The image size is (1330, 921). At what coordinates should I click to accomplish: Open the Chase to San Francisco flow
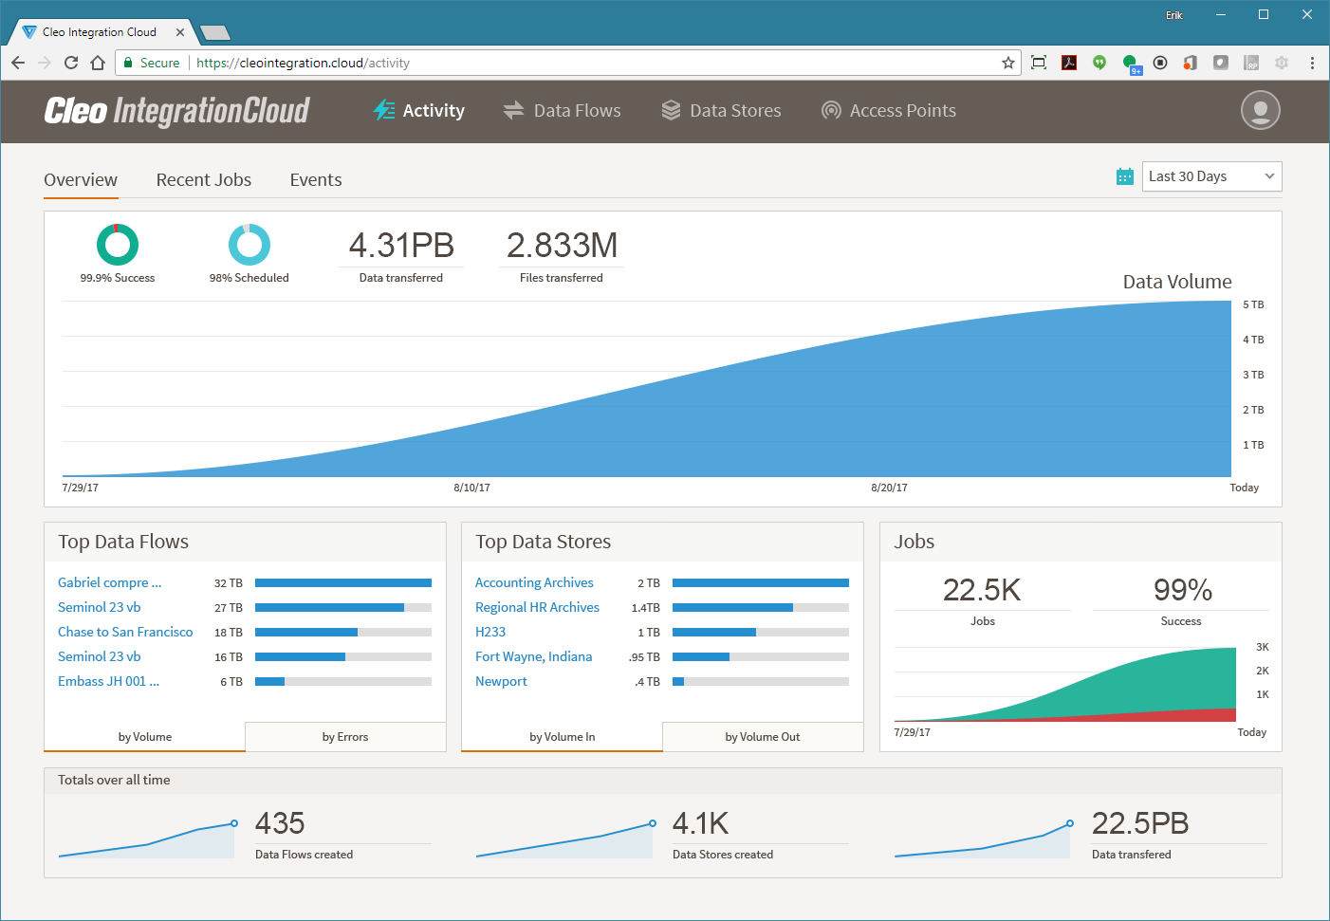click(125, 632)
